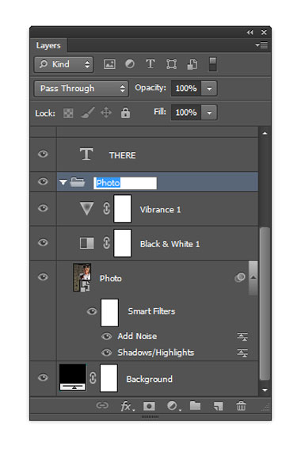Collapse the Photo group folder triangle
The height and width of the screenshot is (450, 301).
63,182
